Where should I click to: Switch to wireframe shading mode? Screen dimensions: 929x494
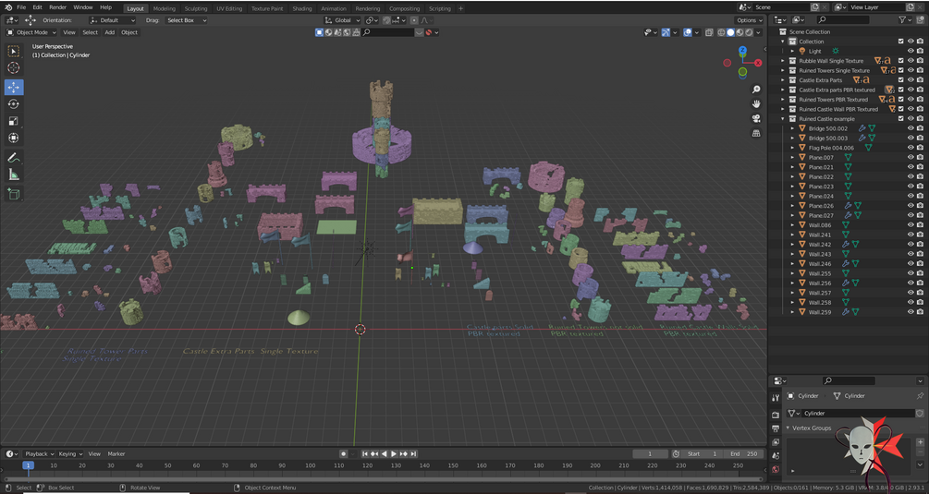[x=721, y=32]
